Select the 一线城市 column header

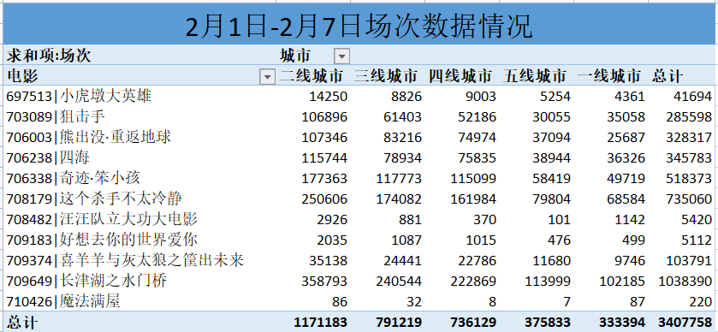pyautogui.click(x=609, y=76)
